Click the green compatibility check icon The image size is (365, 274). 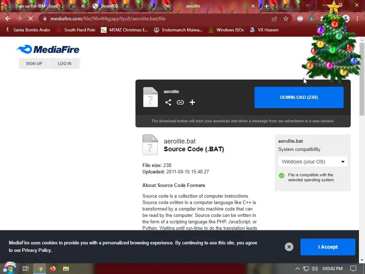click(x=282, y=176)
